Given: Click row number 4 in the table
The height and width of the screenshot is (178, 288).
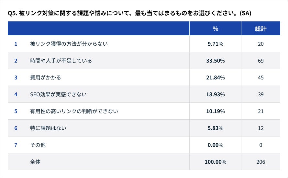Looking at the screenshot, I should click(16, 94).
